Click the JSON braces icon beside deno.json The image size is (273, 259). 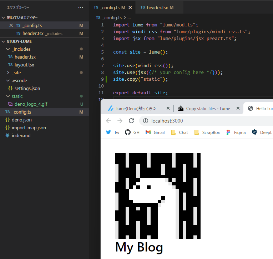7,120
